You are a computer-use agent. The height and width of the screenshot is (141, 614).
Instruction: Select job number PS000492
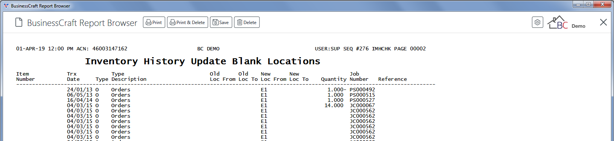pos(362,90)
